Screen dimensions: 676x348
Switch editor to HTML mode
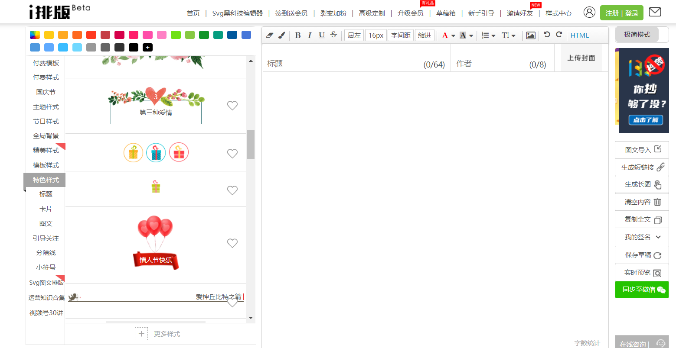580,35
